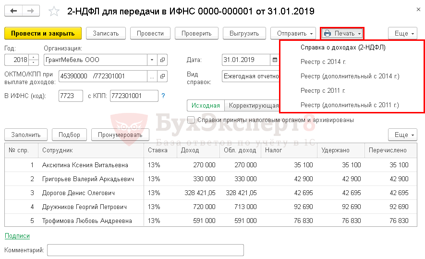Increase the year with the Год stepper

tap(34, 57)
